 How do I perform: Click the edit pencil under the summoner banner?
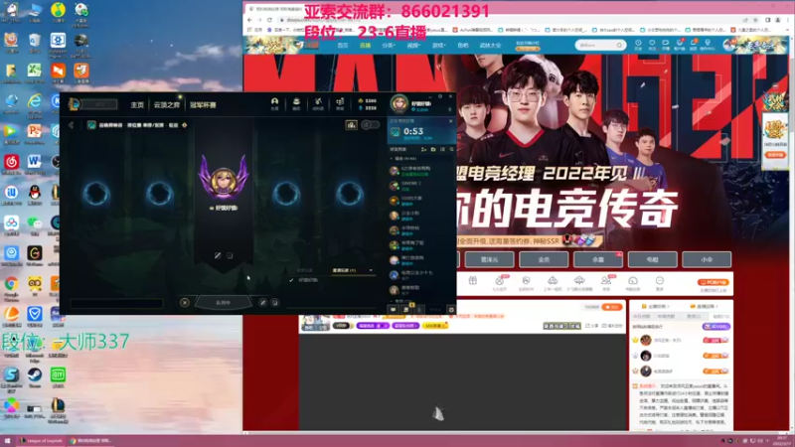point(218,255)
